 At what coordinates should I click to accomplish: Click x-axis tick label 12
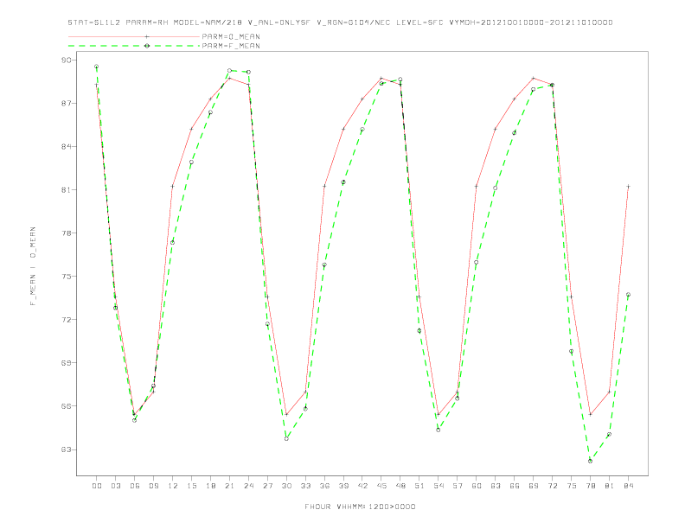point(173,486)
